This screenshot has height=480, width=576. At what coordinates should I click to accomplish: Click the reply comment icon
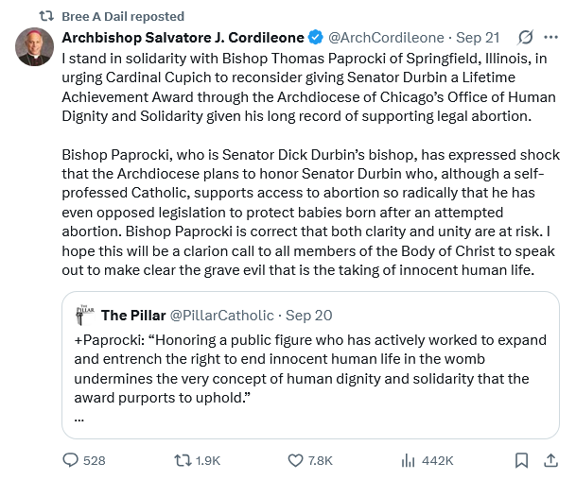coord(71,460)
